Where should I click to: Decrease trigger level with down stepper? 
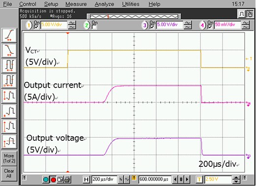tap(236, 181)
